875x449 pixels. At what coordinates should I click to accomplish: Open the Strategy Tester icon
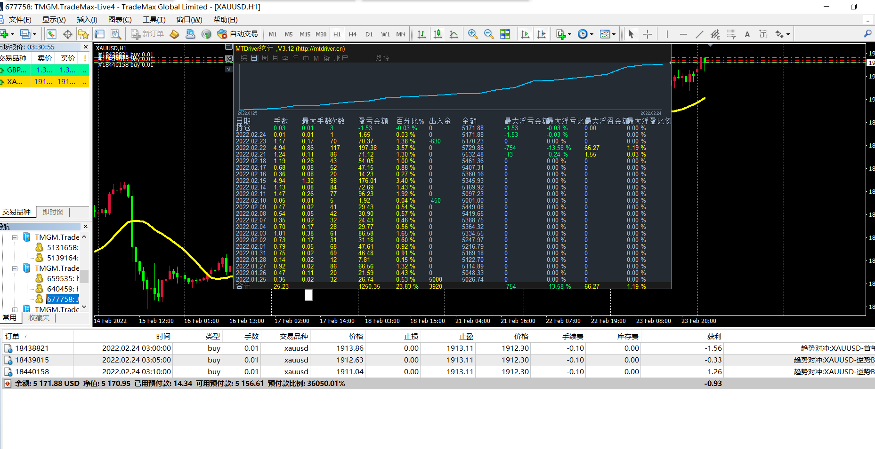tap(116, 34)
